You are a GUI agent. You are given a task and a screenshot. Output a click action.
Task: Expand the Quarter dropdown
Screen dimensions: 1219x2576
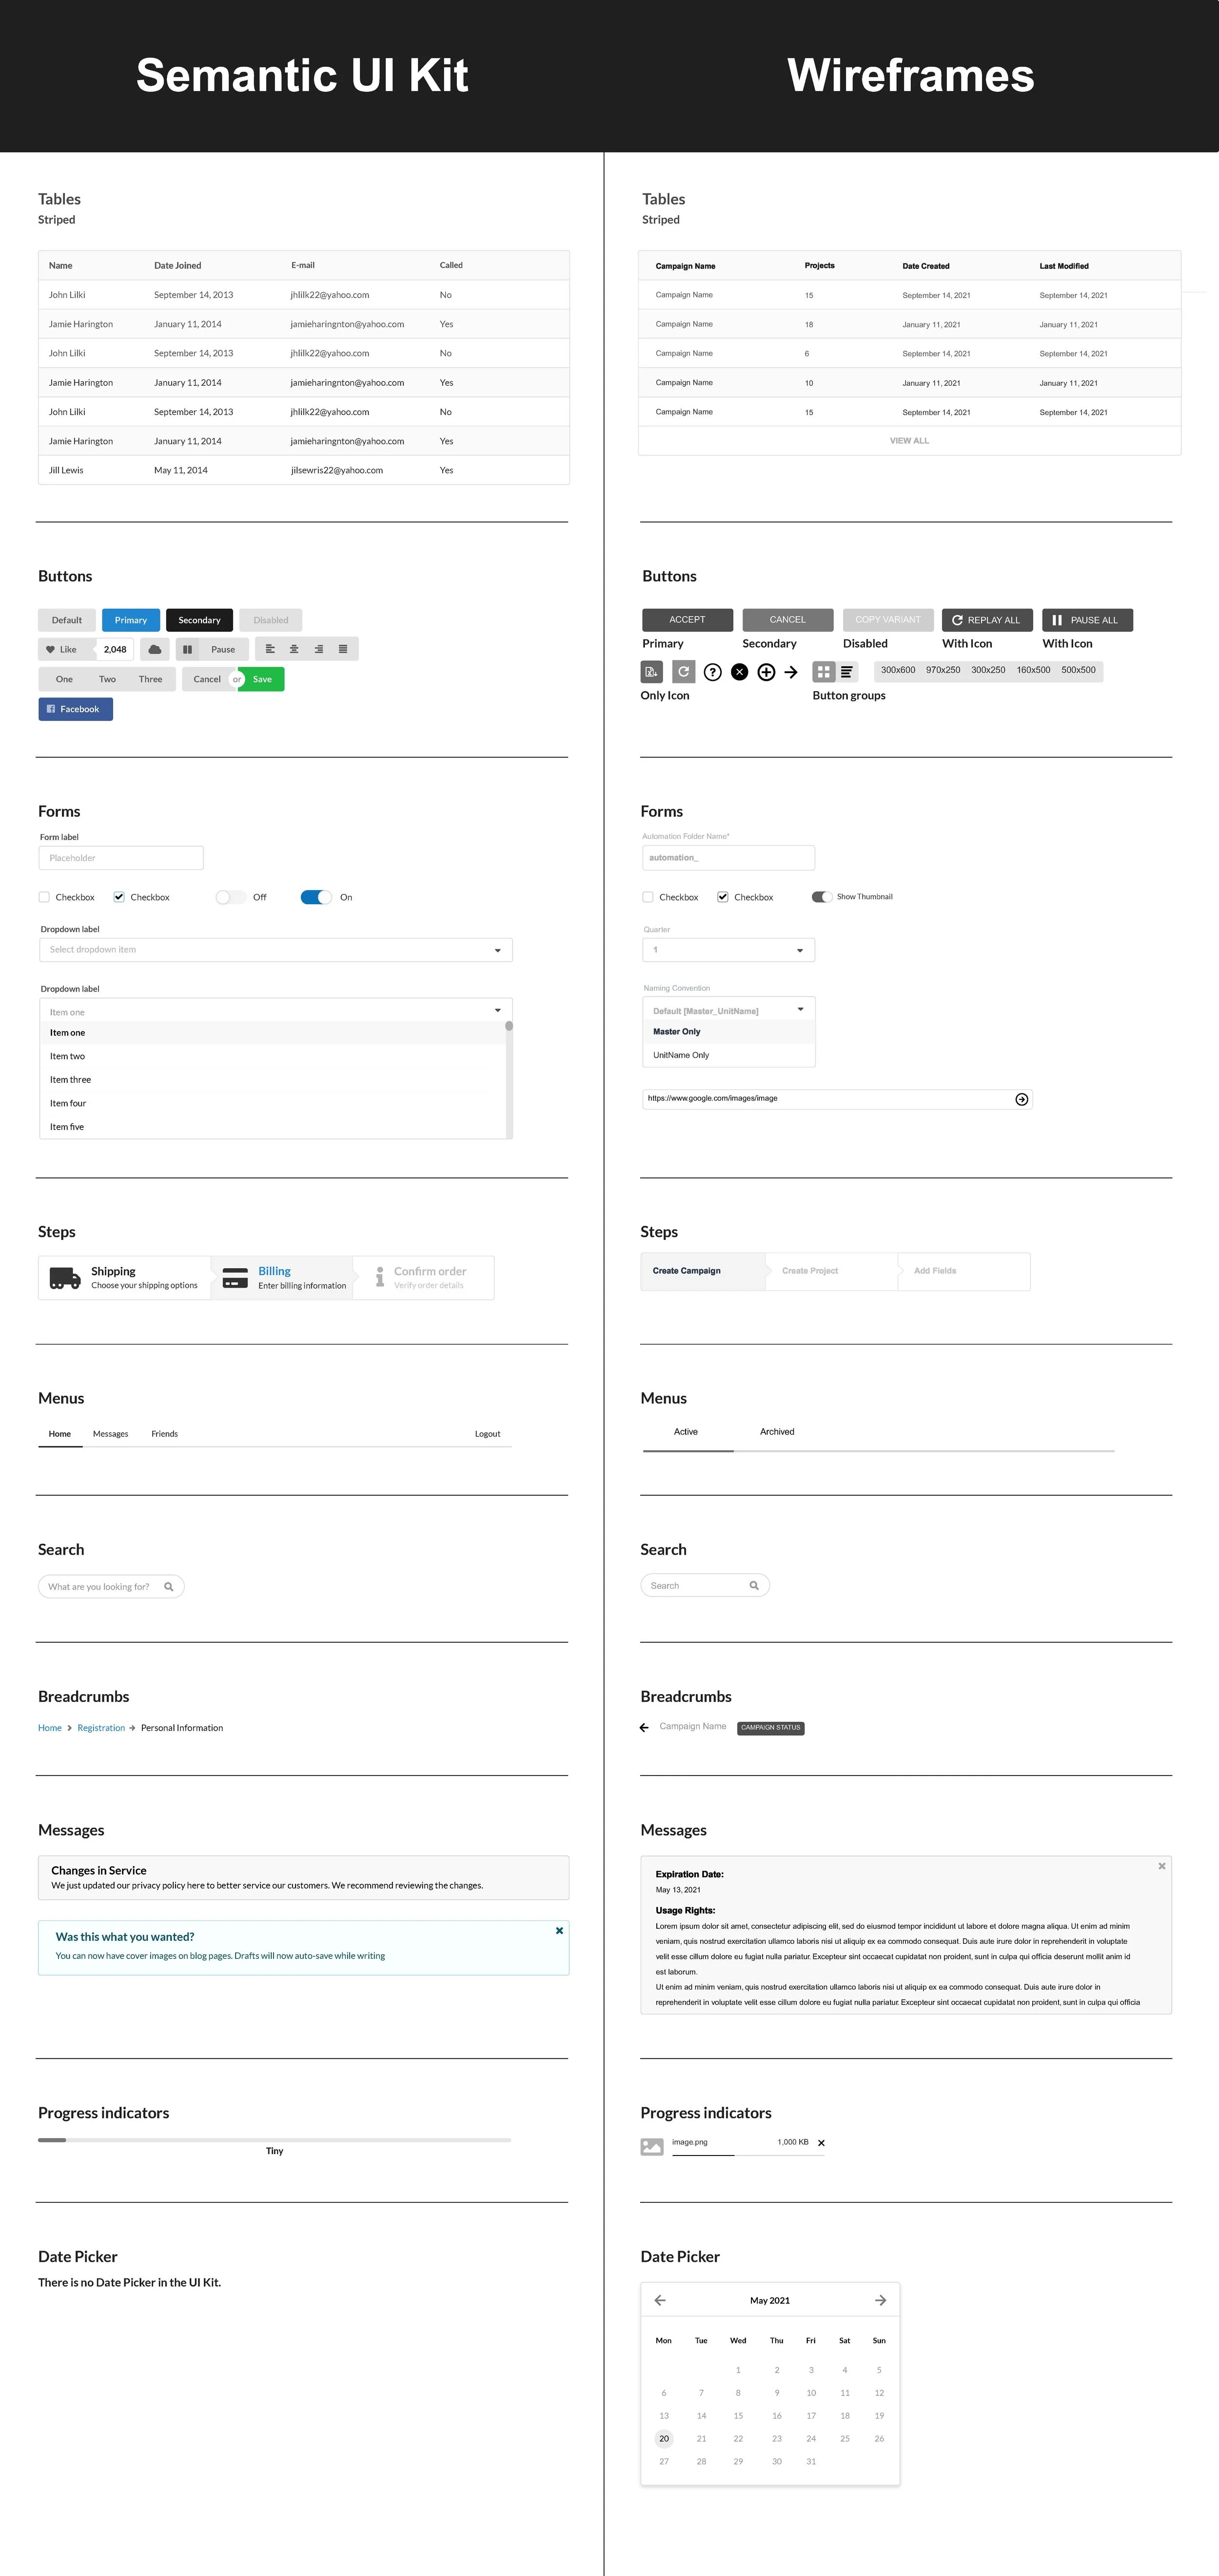point(728,950)
